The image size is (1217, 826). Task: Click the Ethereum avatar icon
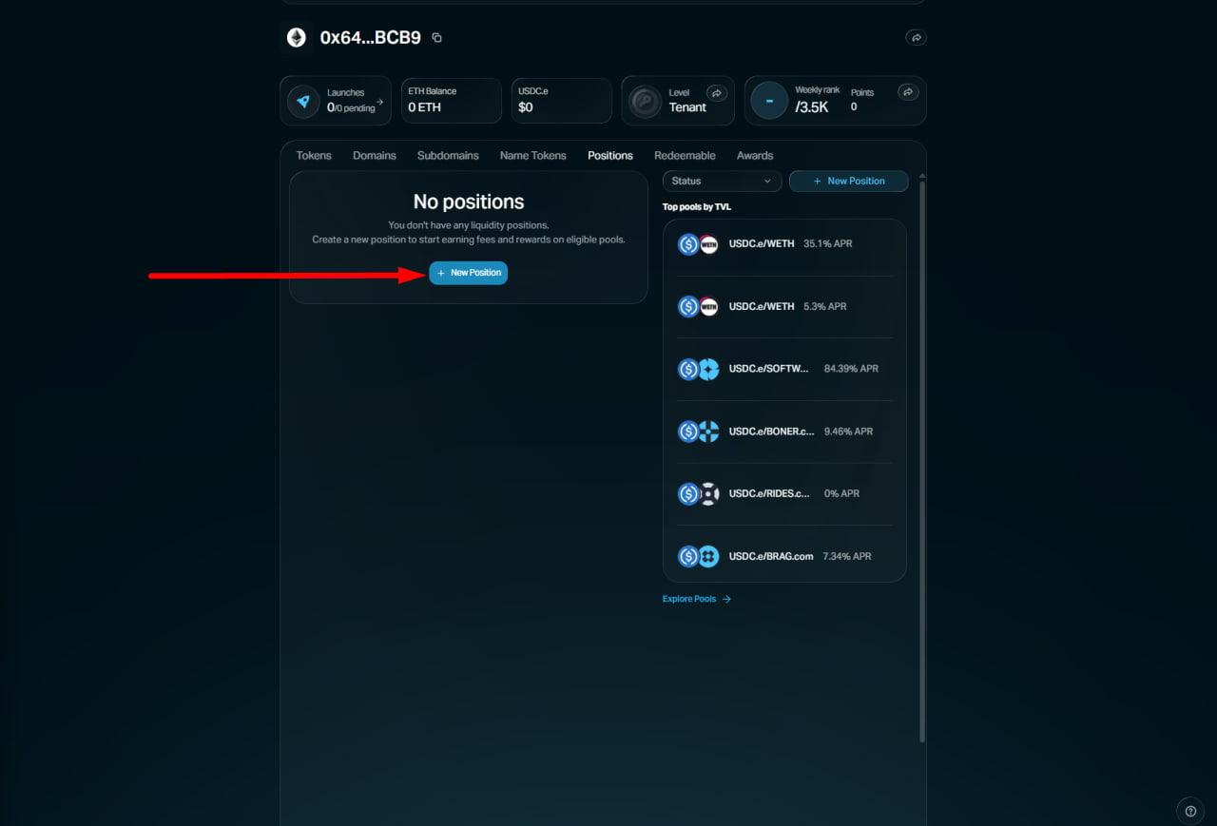tap(298, 38)
